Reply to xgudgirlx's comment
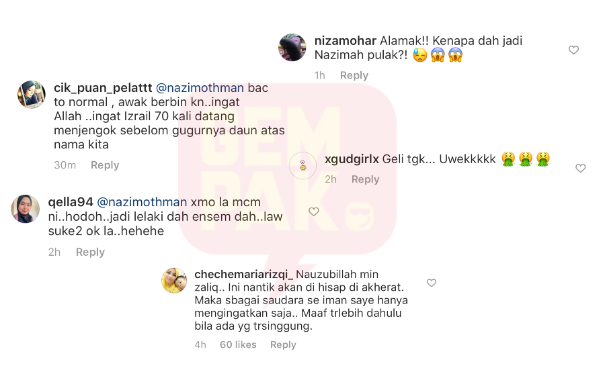 [365, 179]
